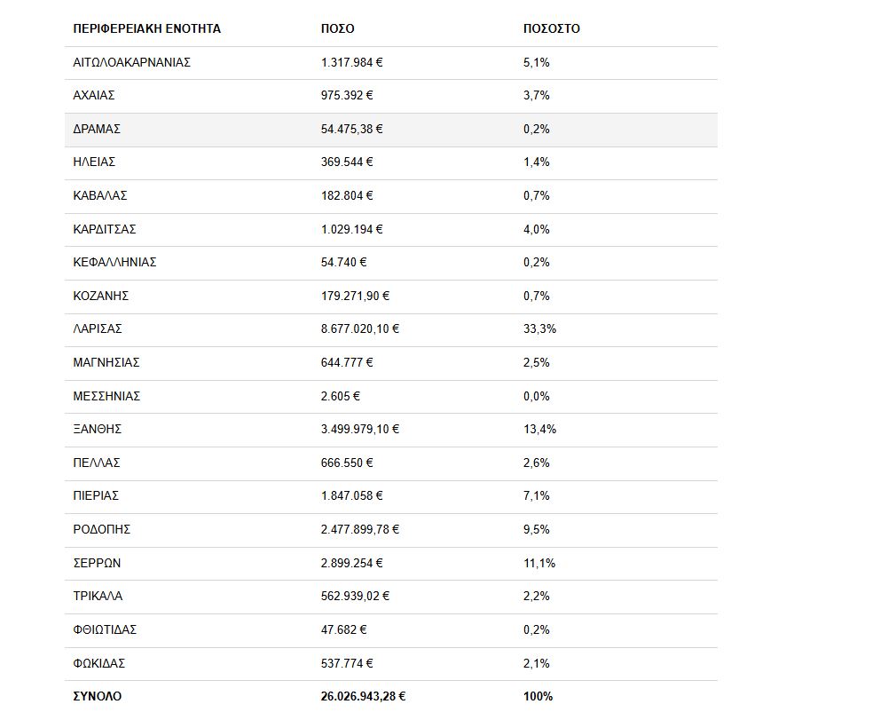Select the ΣΕΡΡΩΝ amount 2.899.254 €

[352, 563]
